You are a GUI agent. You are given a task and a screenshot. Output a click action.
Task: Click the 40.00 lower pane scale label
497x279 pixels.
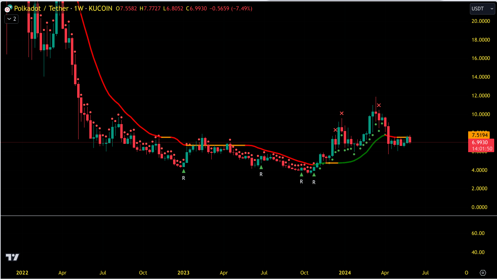pyautogui.click(x=478, y=252)
